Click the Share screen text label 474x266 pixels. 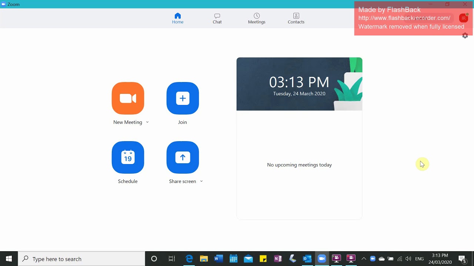[x=183, y=181]
